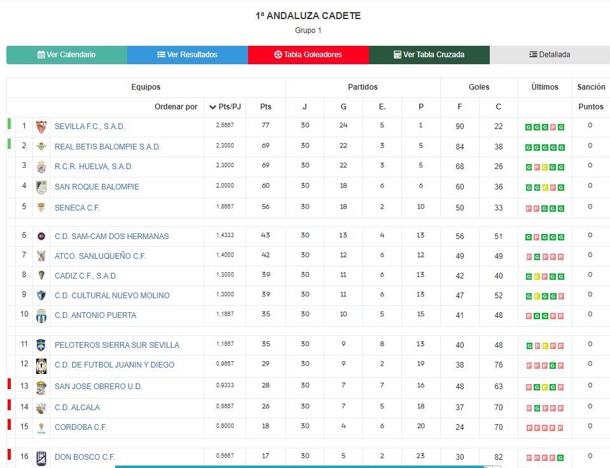The width and height of the screenshot is (610, 468).
Task: Open the Ver Resultados tab
Action: (188, 55)
